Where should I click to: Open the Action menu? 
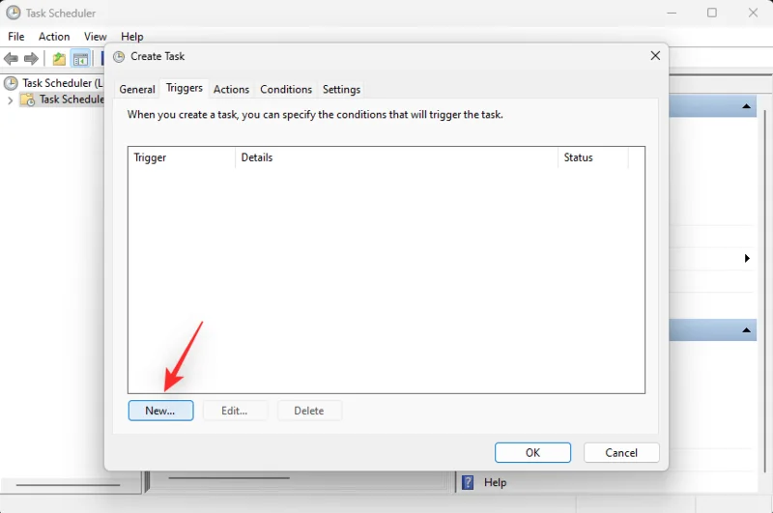[x=54, y=37]
